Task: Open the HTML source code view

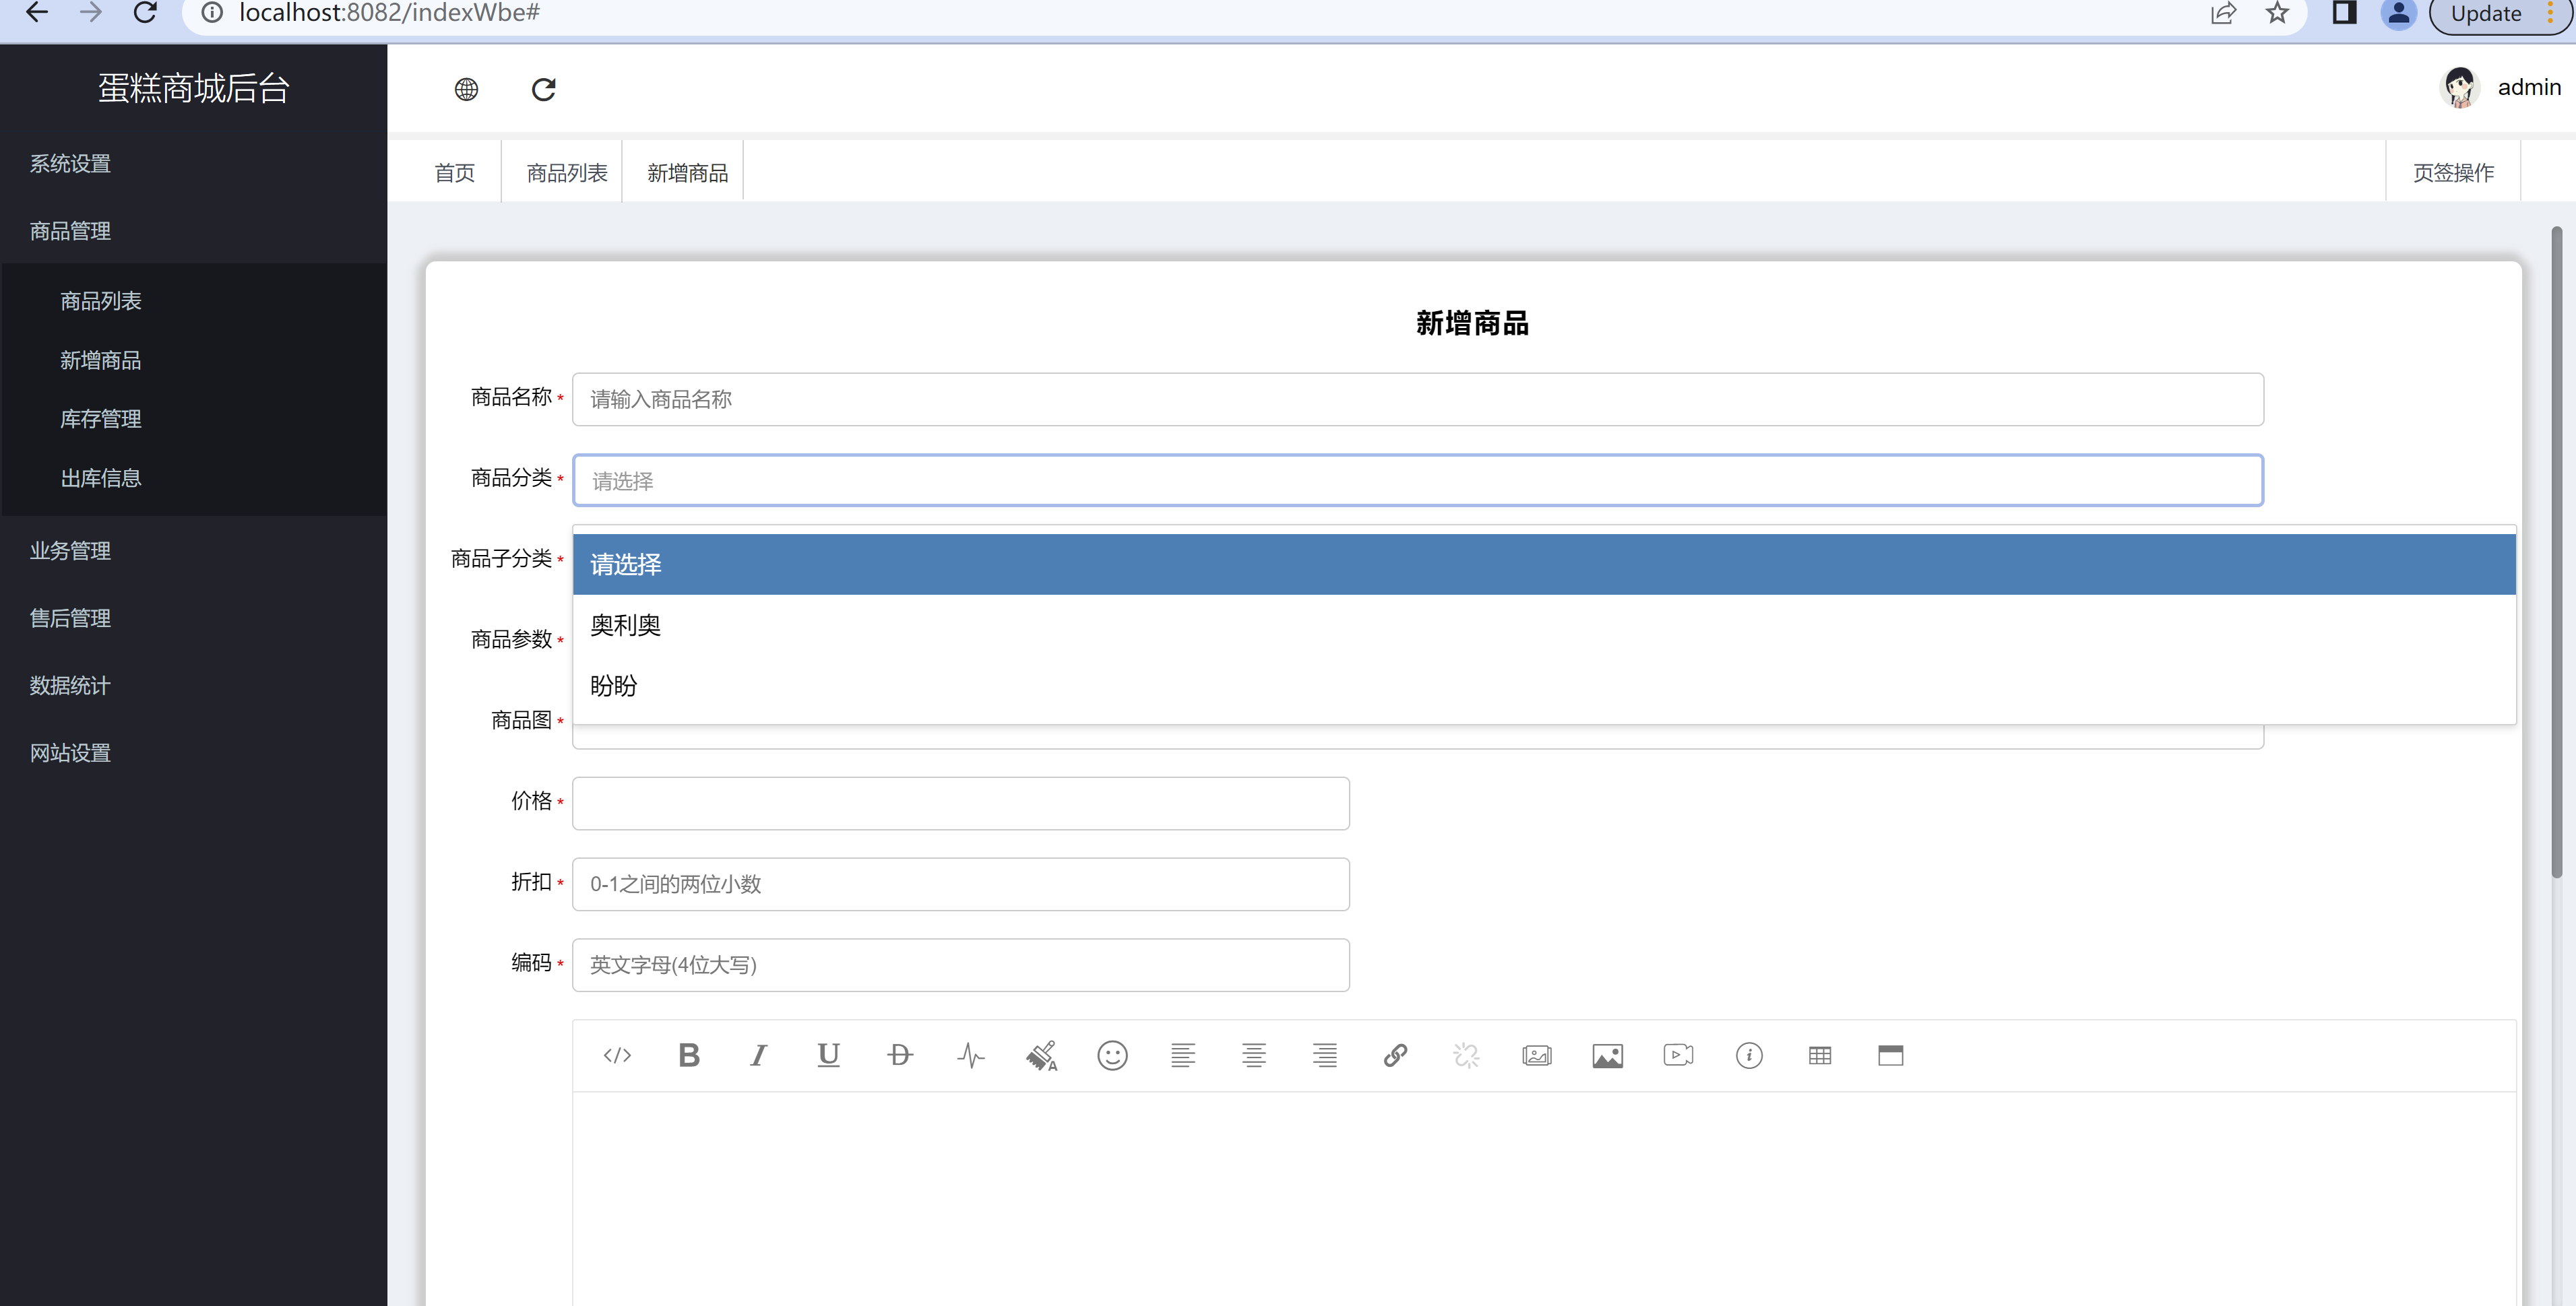Action: pyautogui.click(x=617, y=1055)
